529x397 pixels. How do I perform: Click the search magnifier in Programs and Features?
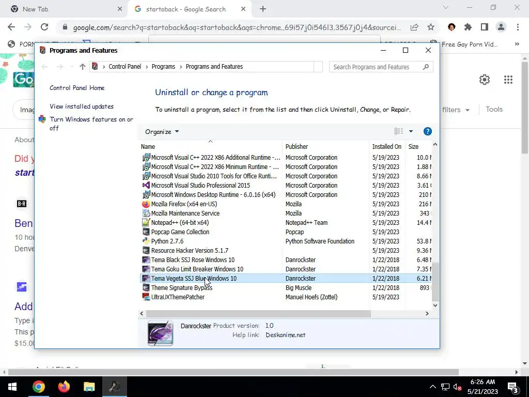426,67
